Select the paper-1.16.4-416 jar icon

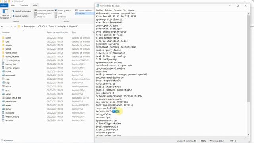[x=3, y=98]
